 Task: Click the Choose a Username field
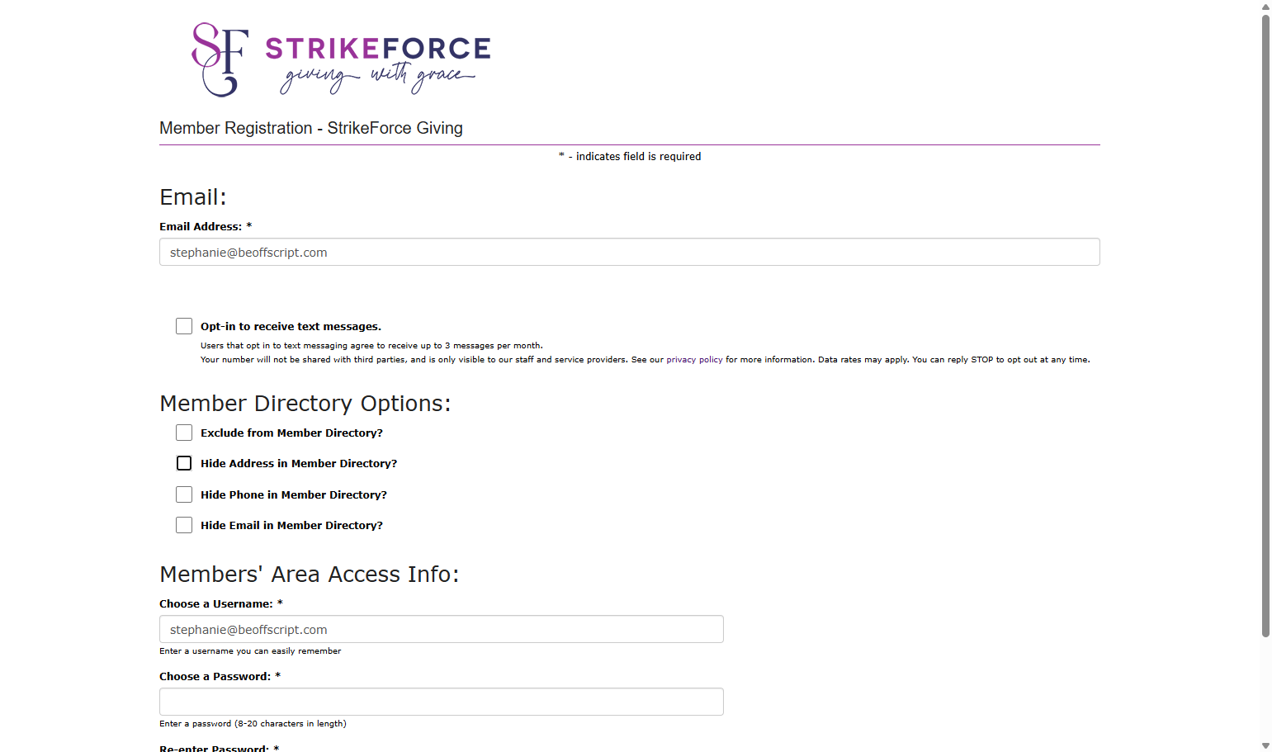tap(442, 629)
